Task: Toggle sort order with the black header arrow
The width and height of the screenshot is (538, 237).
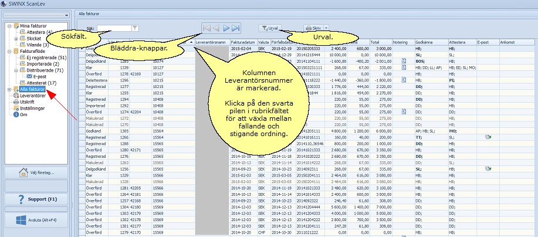Action: click(191, 42)
